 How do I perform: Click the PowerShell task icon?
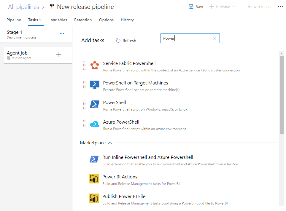(x=94, y=104)
